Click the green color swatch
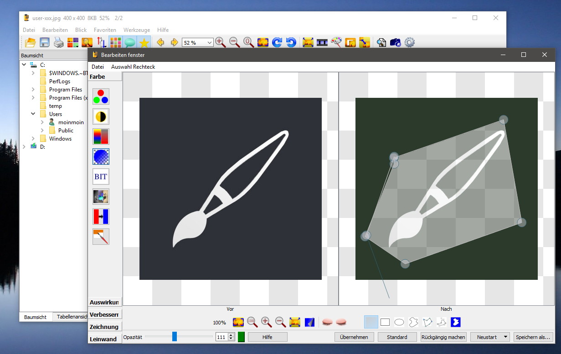This screenshot has height=354, width=561. [241, 337]
